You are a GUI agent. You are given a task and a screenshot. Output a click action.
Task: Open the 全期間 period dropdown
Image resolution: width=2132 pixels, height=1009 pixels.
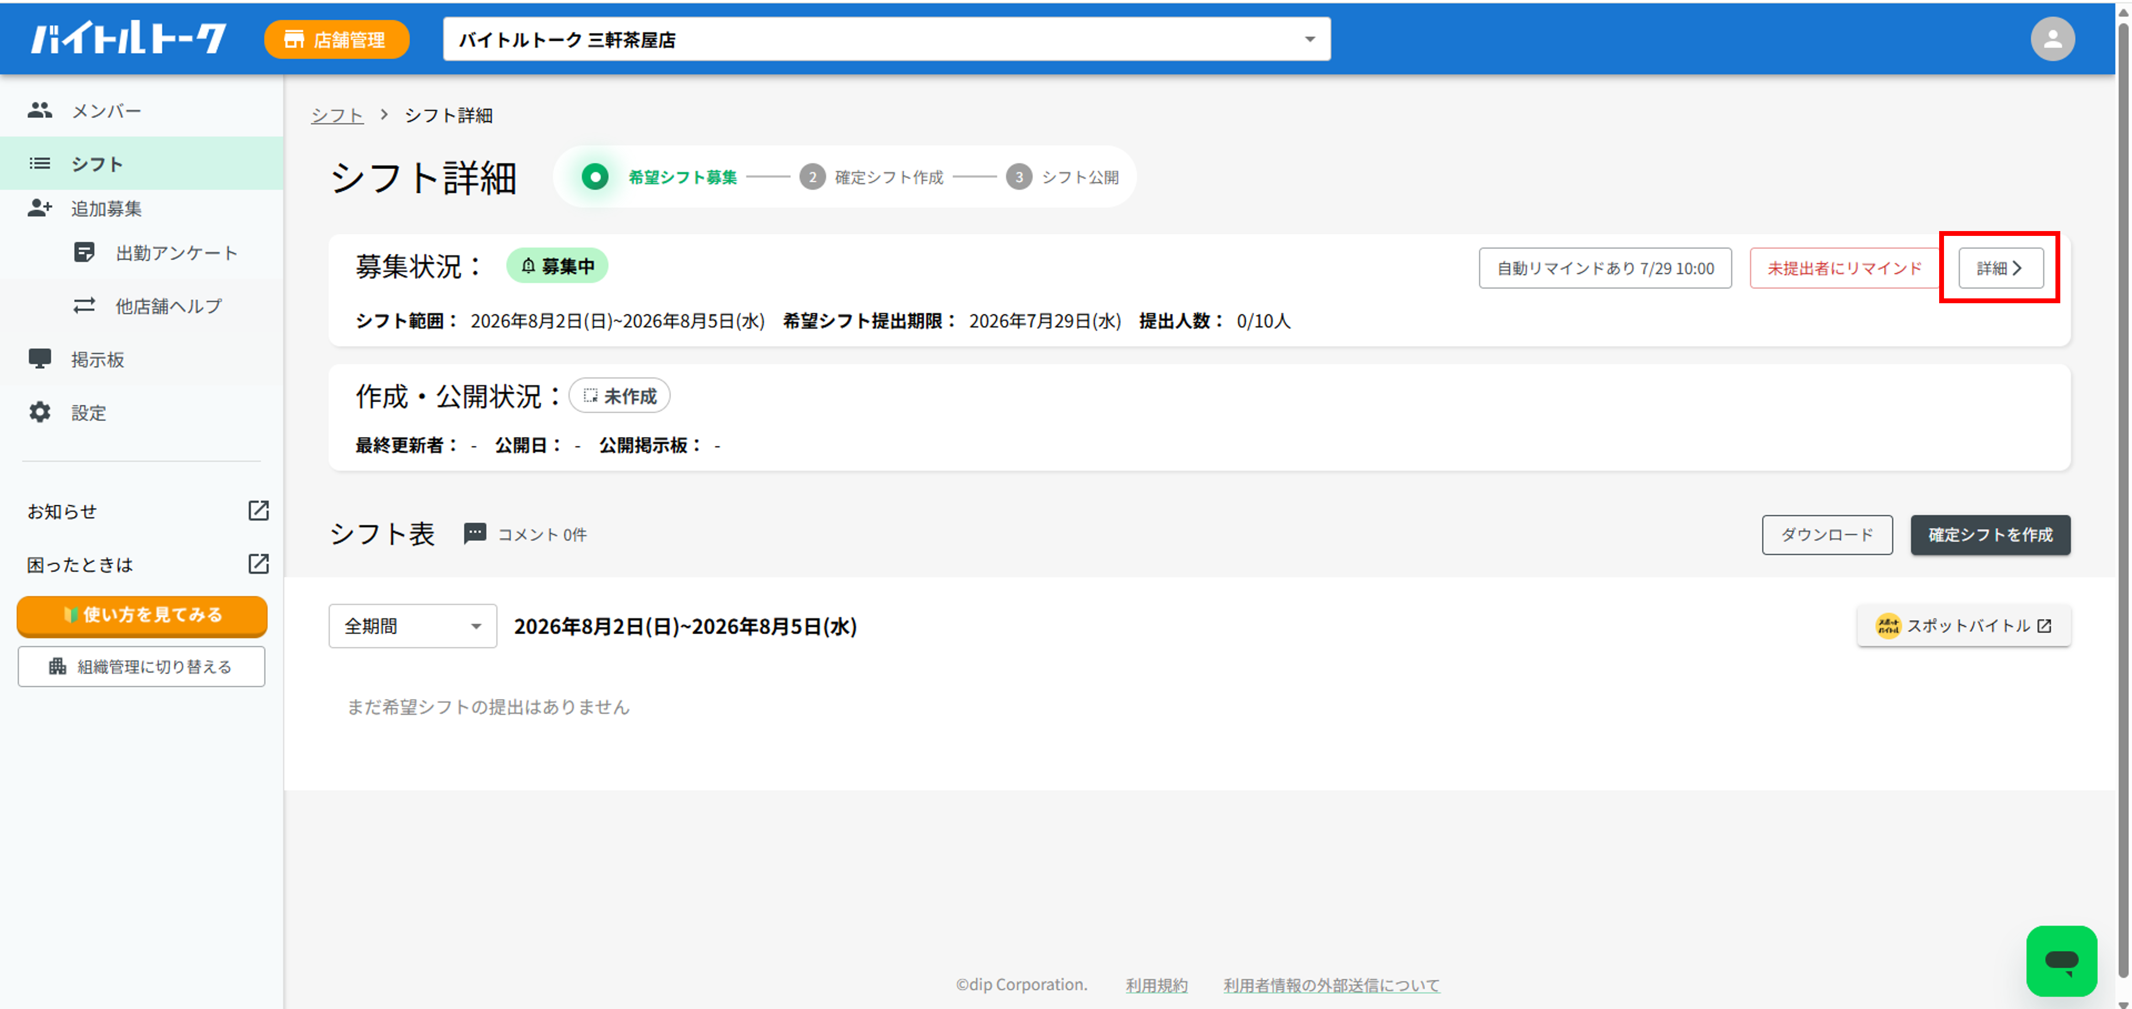(x=412, y=626)
